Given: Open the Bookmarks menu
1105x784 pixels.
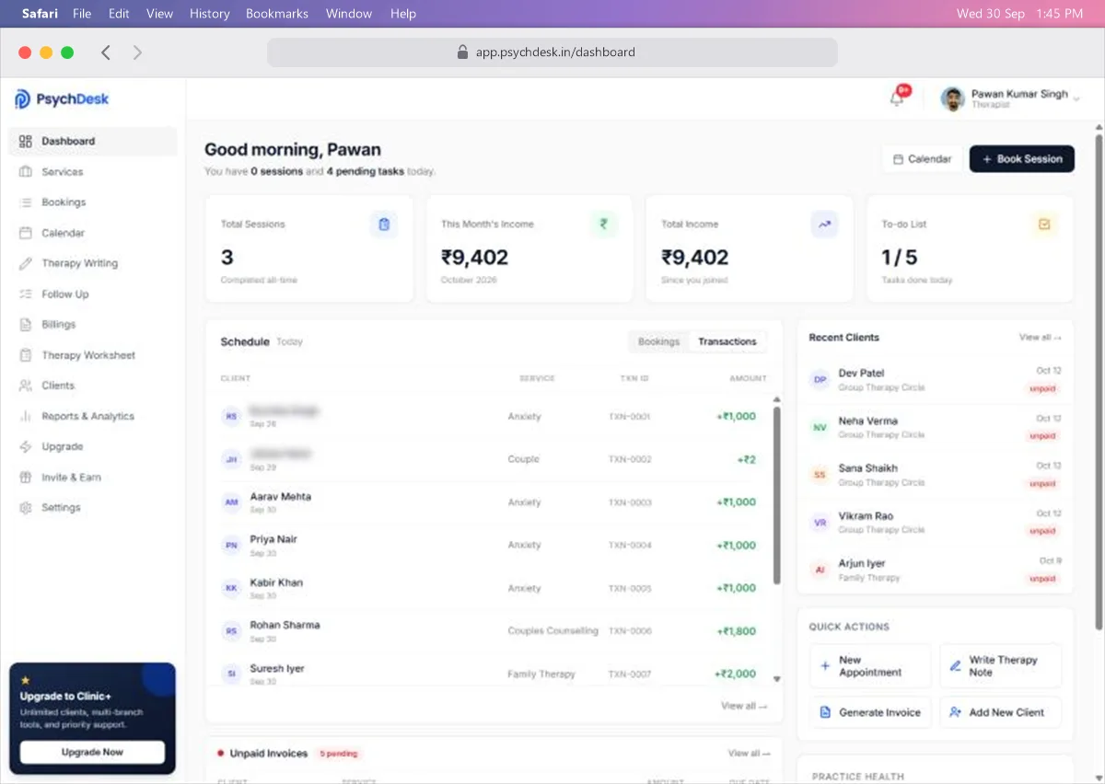Looking at the screenshot, I should [x=277, y=13].
